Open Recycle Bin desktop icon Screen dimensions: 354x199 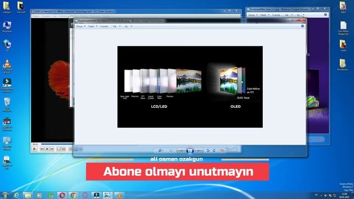tap(7, 104)
